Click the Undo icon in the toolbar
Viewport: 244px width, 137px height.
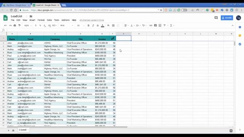[x=5, y=25]
